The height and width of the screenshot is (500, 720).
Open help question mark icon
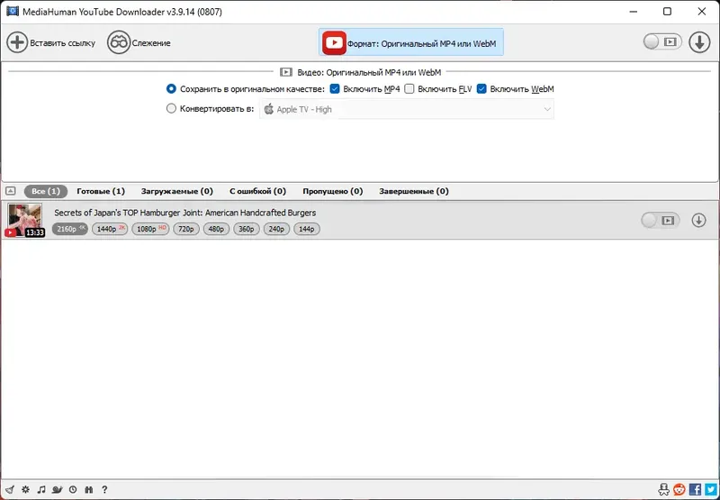click(x=104, y=489)
